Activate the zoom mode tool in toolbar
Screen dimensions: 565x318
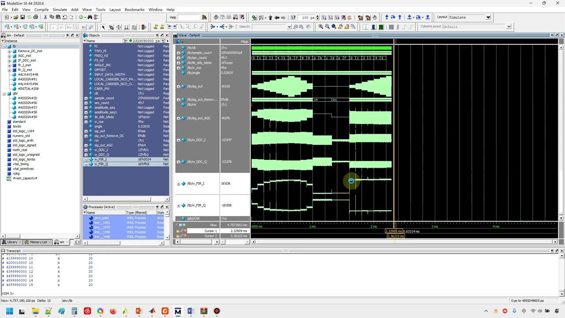[111, 27]
